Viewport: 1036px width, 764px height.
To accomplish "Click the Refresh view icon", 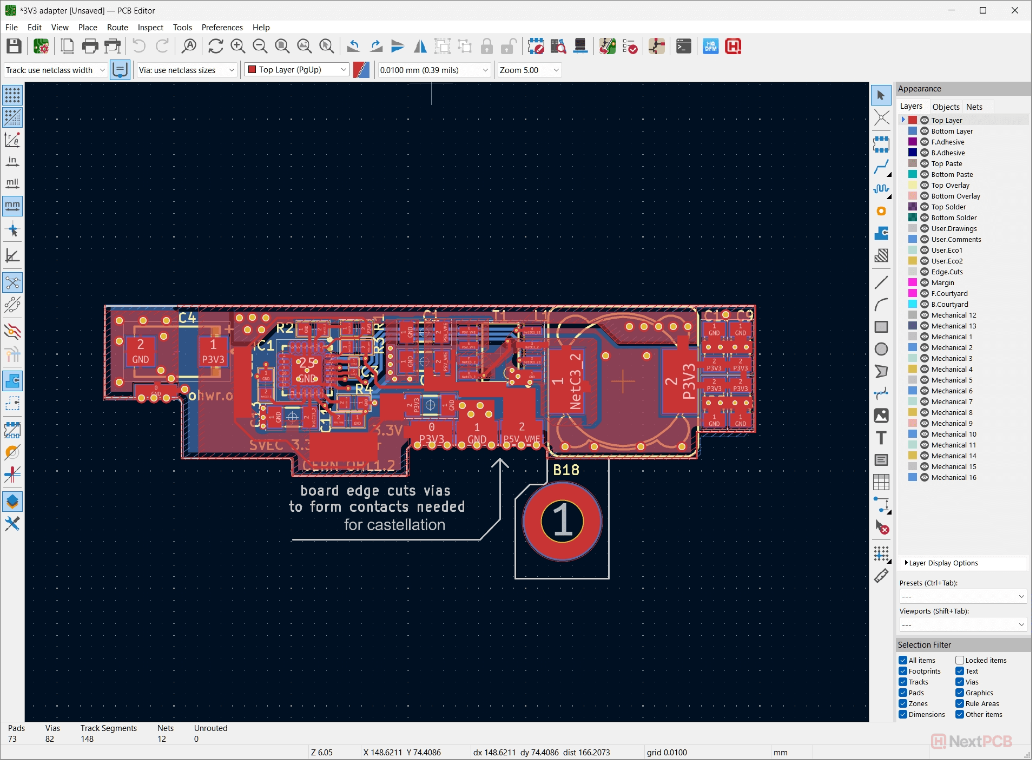I will click(215, 47).
